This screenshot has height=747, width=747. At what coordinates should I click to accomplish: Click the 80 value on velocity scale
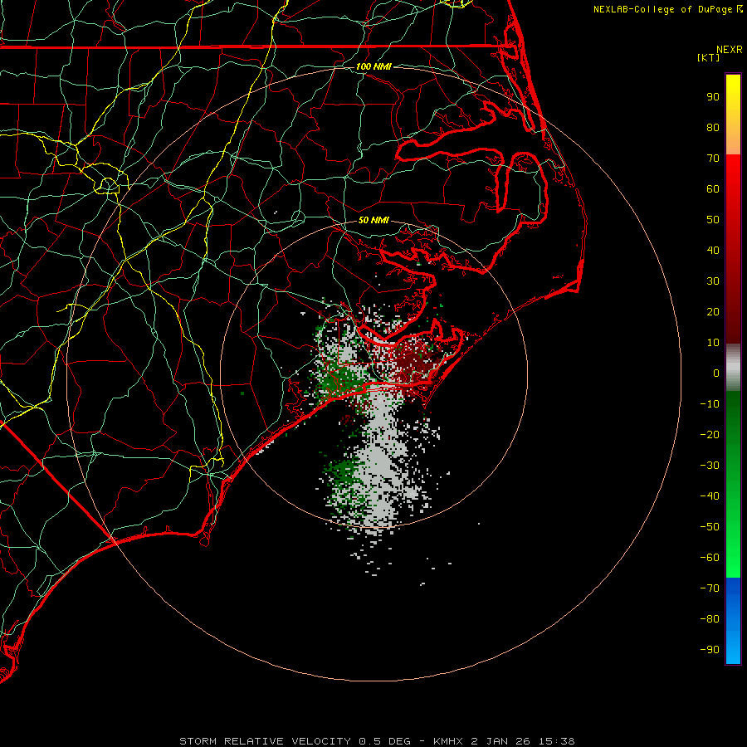[x=713, y=128]
